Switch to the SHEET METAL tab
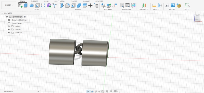 click(x=59, y=1)
